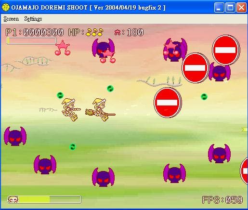Click the green orb above the broom witch
Screen dimensions: 248x210
(x=110, y=89)
